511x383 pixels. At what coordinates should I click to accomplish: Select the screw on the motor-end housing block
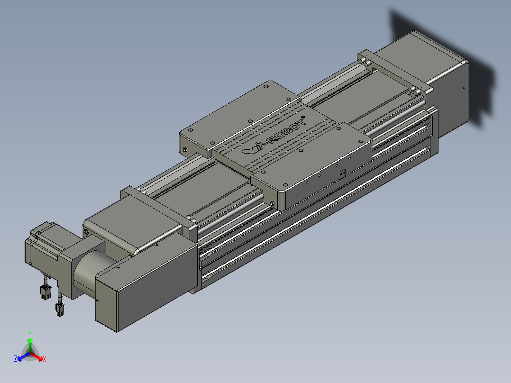coord(86,232)
